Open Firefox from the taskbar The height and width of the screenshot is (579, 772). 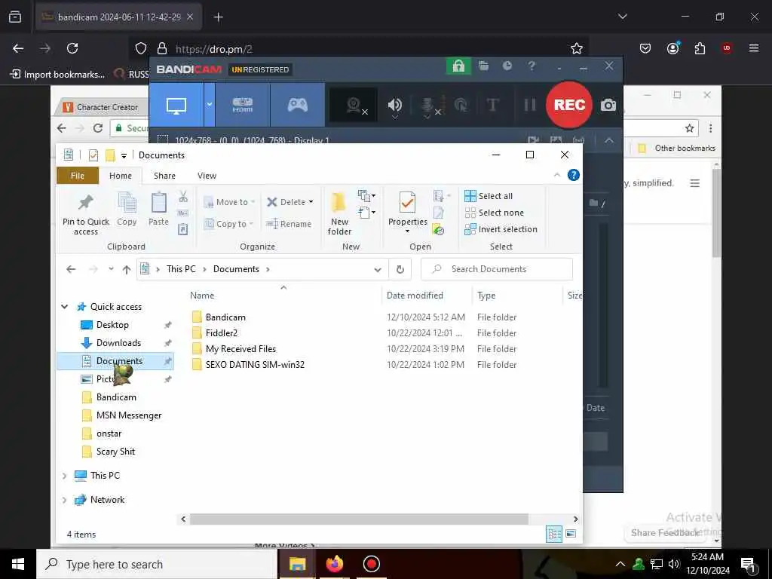[334, 564]
